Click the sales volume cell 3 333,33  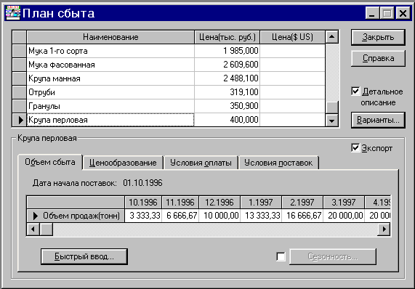[x=143, y=216]
